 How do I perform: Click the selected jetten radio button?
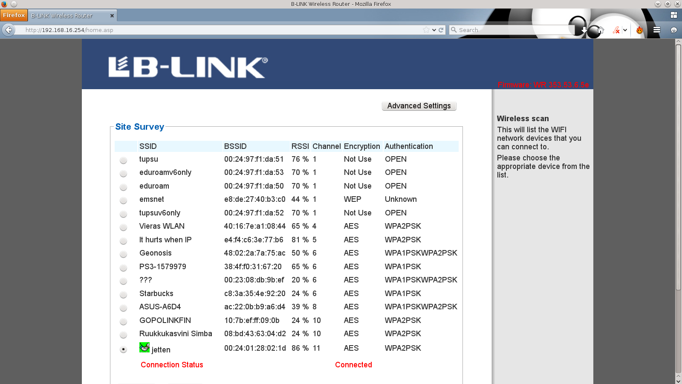[x=123, y=349]
